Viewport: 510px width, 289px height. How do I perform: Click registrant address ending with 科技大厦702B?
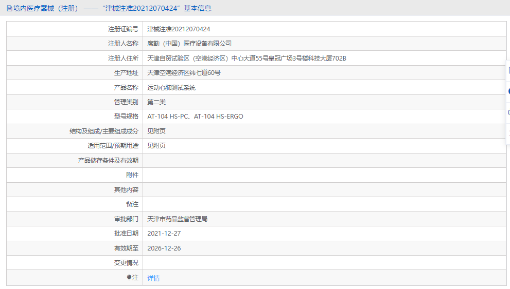(x=247, y=59)
